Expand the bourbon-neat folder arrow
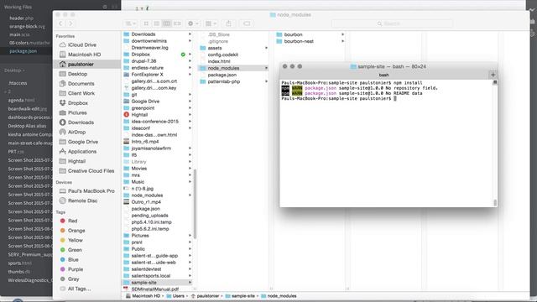Screen dimensions: 537x302 [342, 41]
